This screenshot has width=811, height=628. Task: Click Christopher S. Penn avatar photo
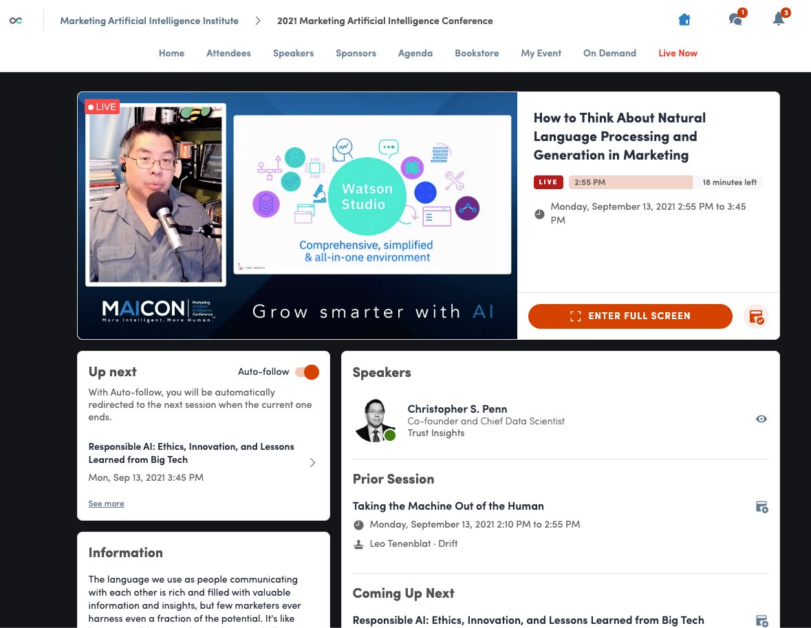(x=375, y=420)
